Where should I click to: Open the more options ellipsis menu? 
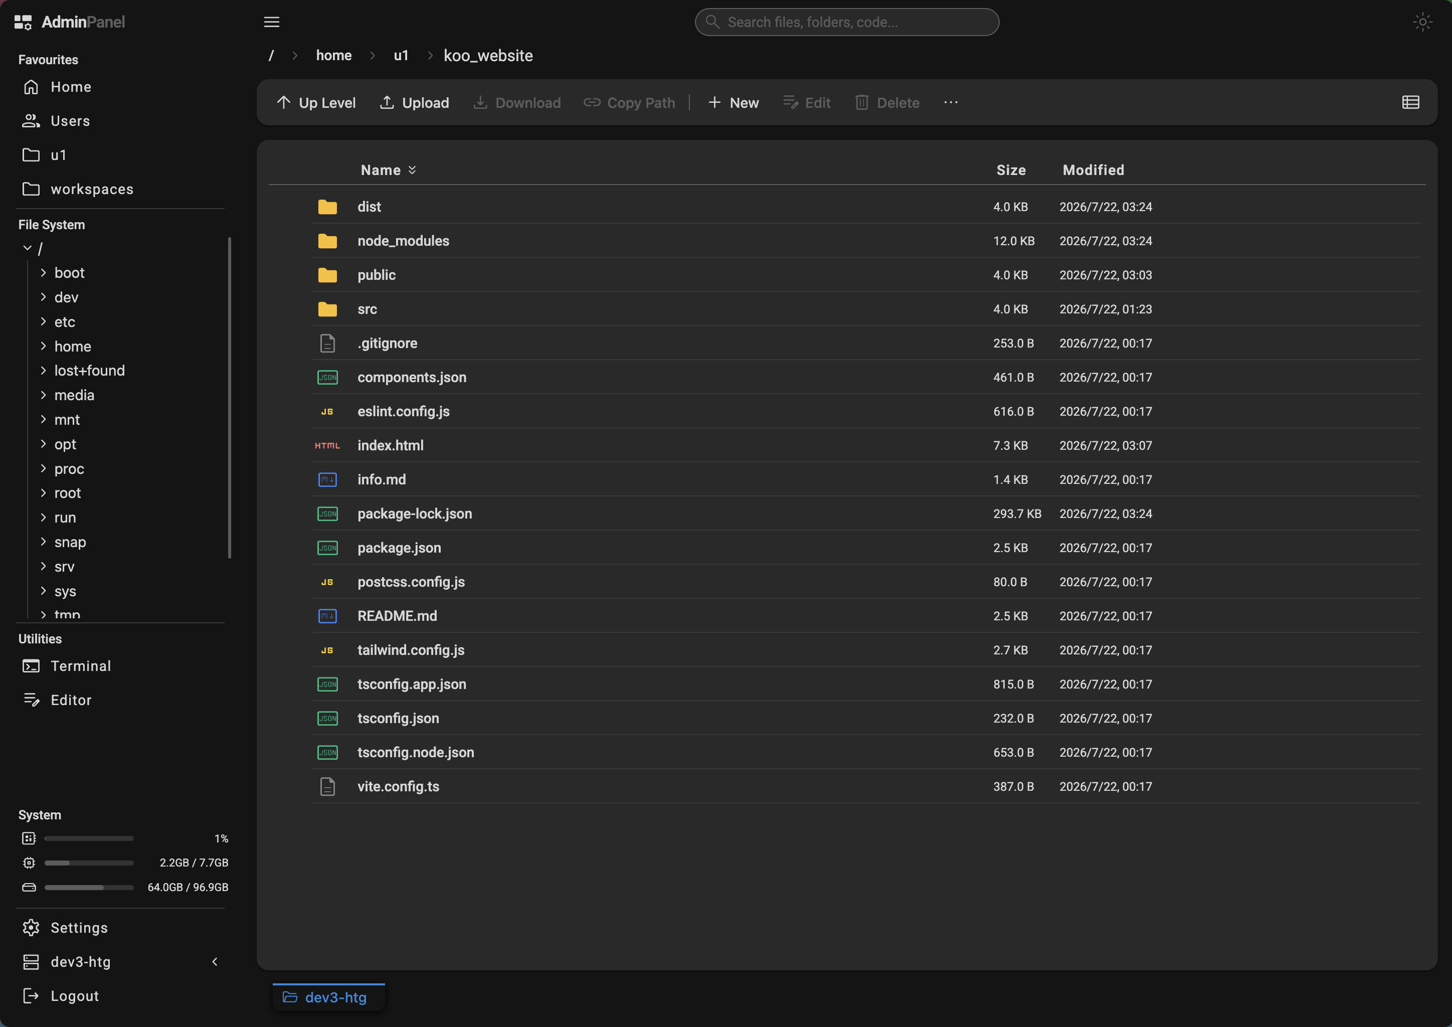point(951,102)
